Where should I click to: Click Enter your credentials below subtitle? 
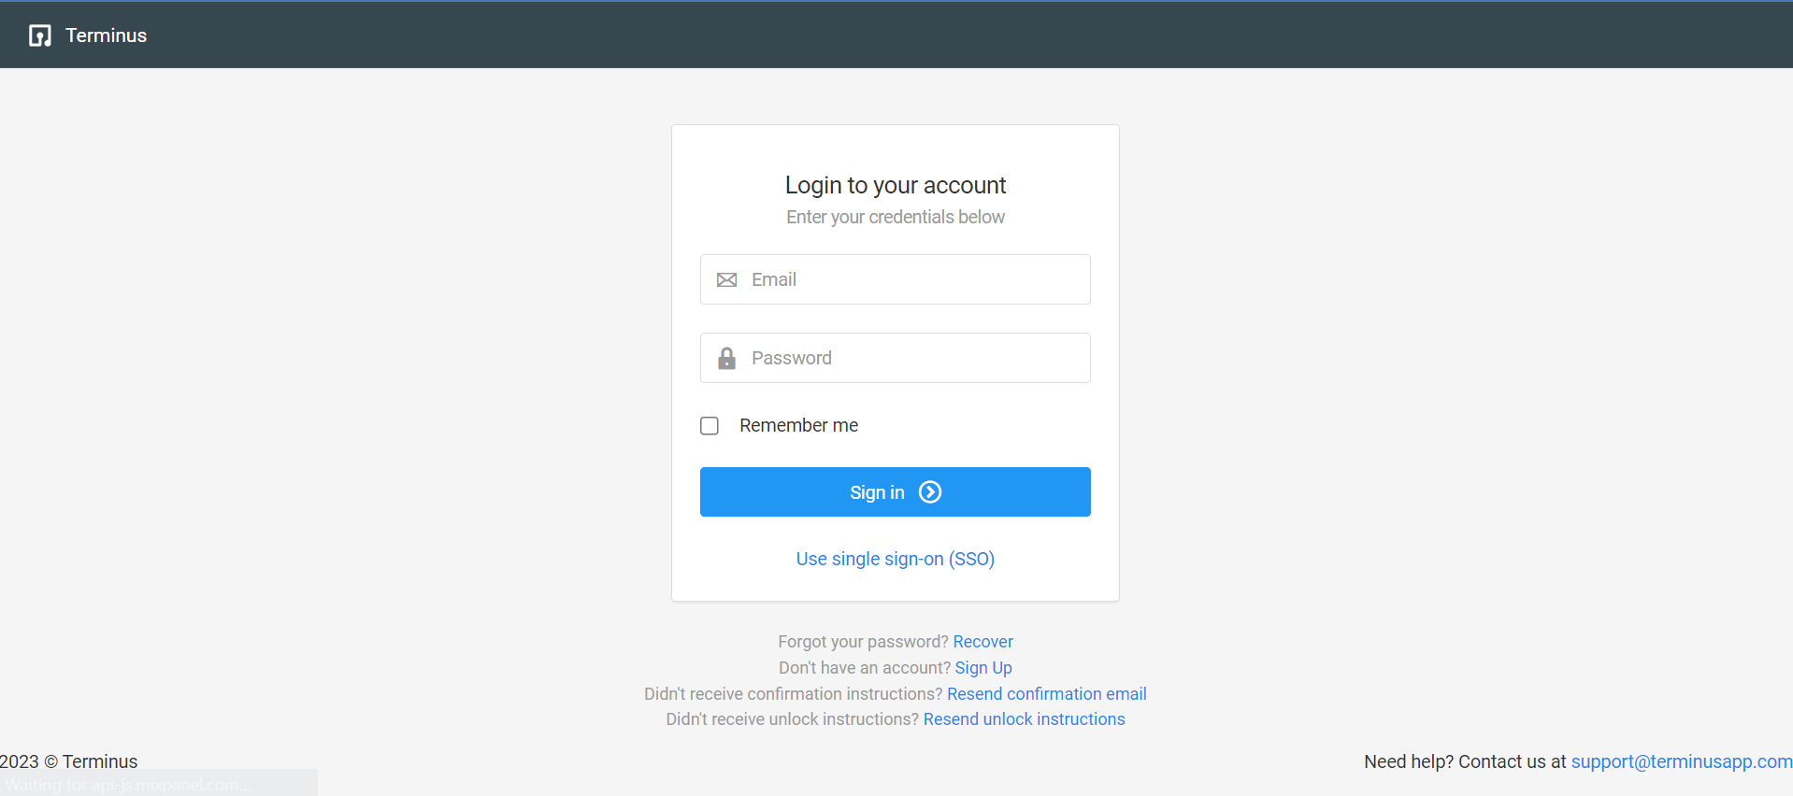pos(896,217)
